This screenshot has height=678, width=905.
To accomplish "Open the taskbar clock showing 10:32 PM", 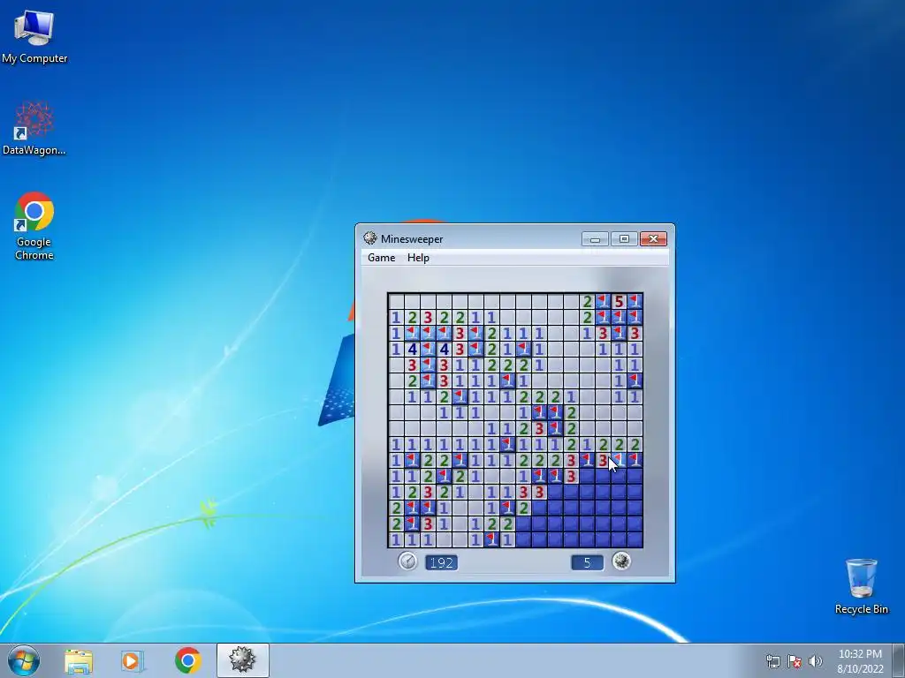I will click(x=860, y=661).
